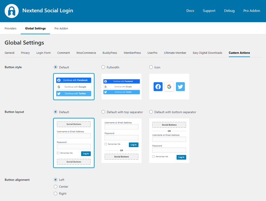Click the Nextend Social Login padlock logo
Image resolution: width=266 pixels, height=201 pixels.
[x=12, y=11]
